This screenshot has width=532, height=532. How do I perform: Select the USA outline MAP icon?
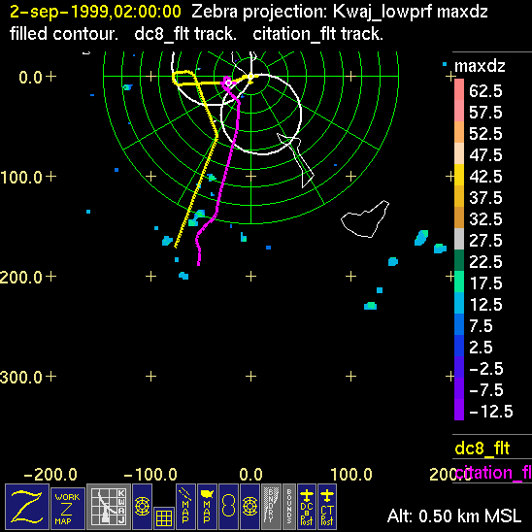tap(207, 507)
